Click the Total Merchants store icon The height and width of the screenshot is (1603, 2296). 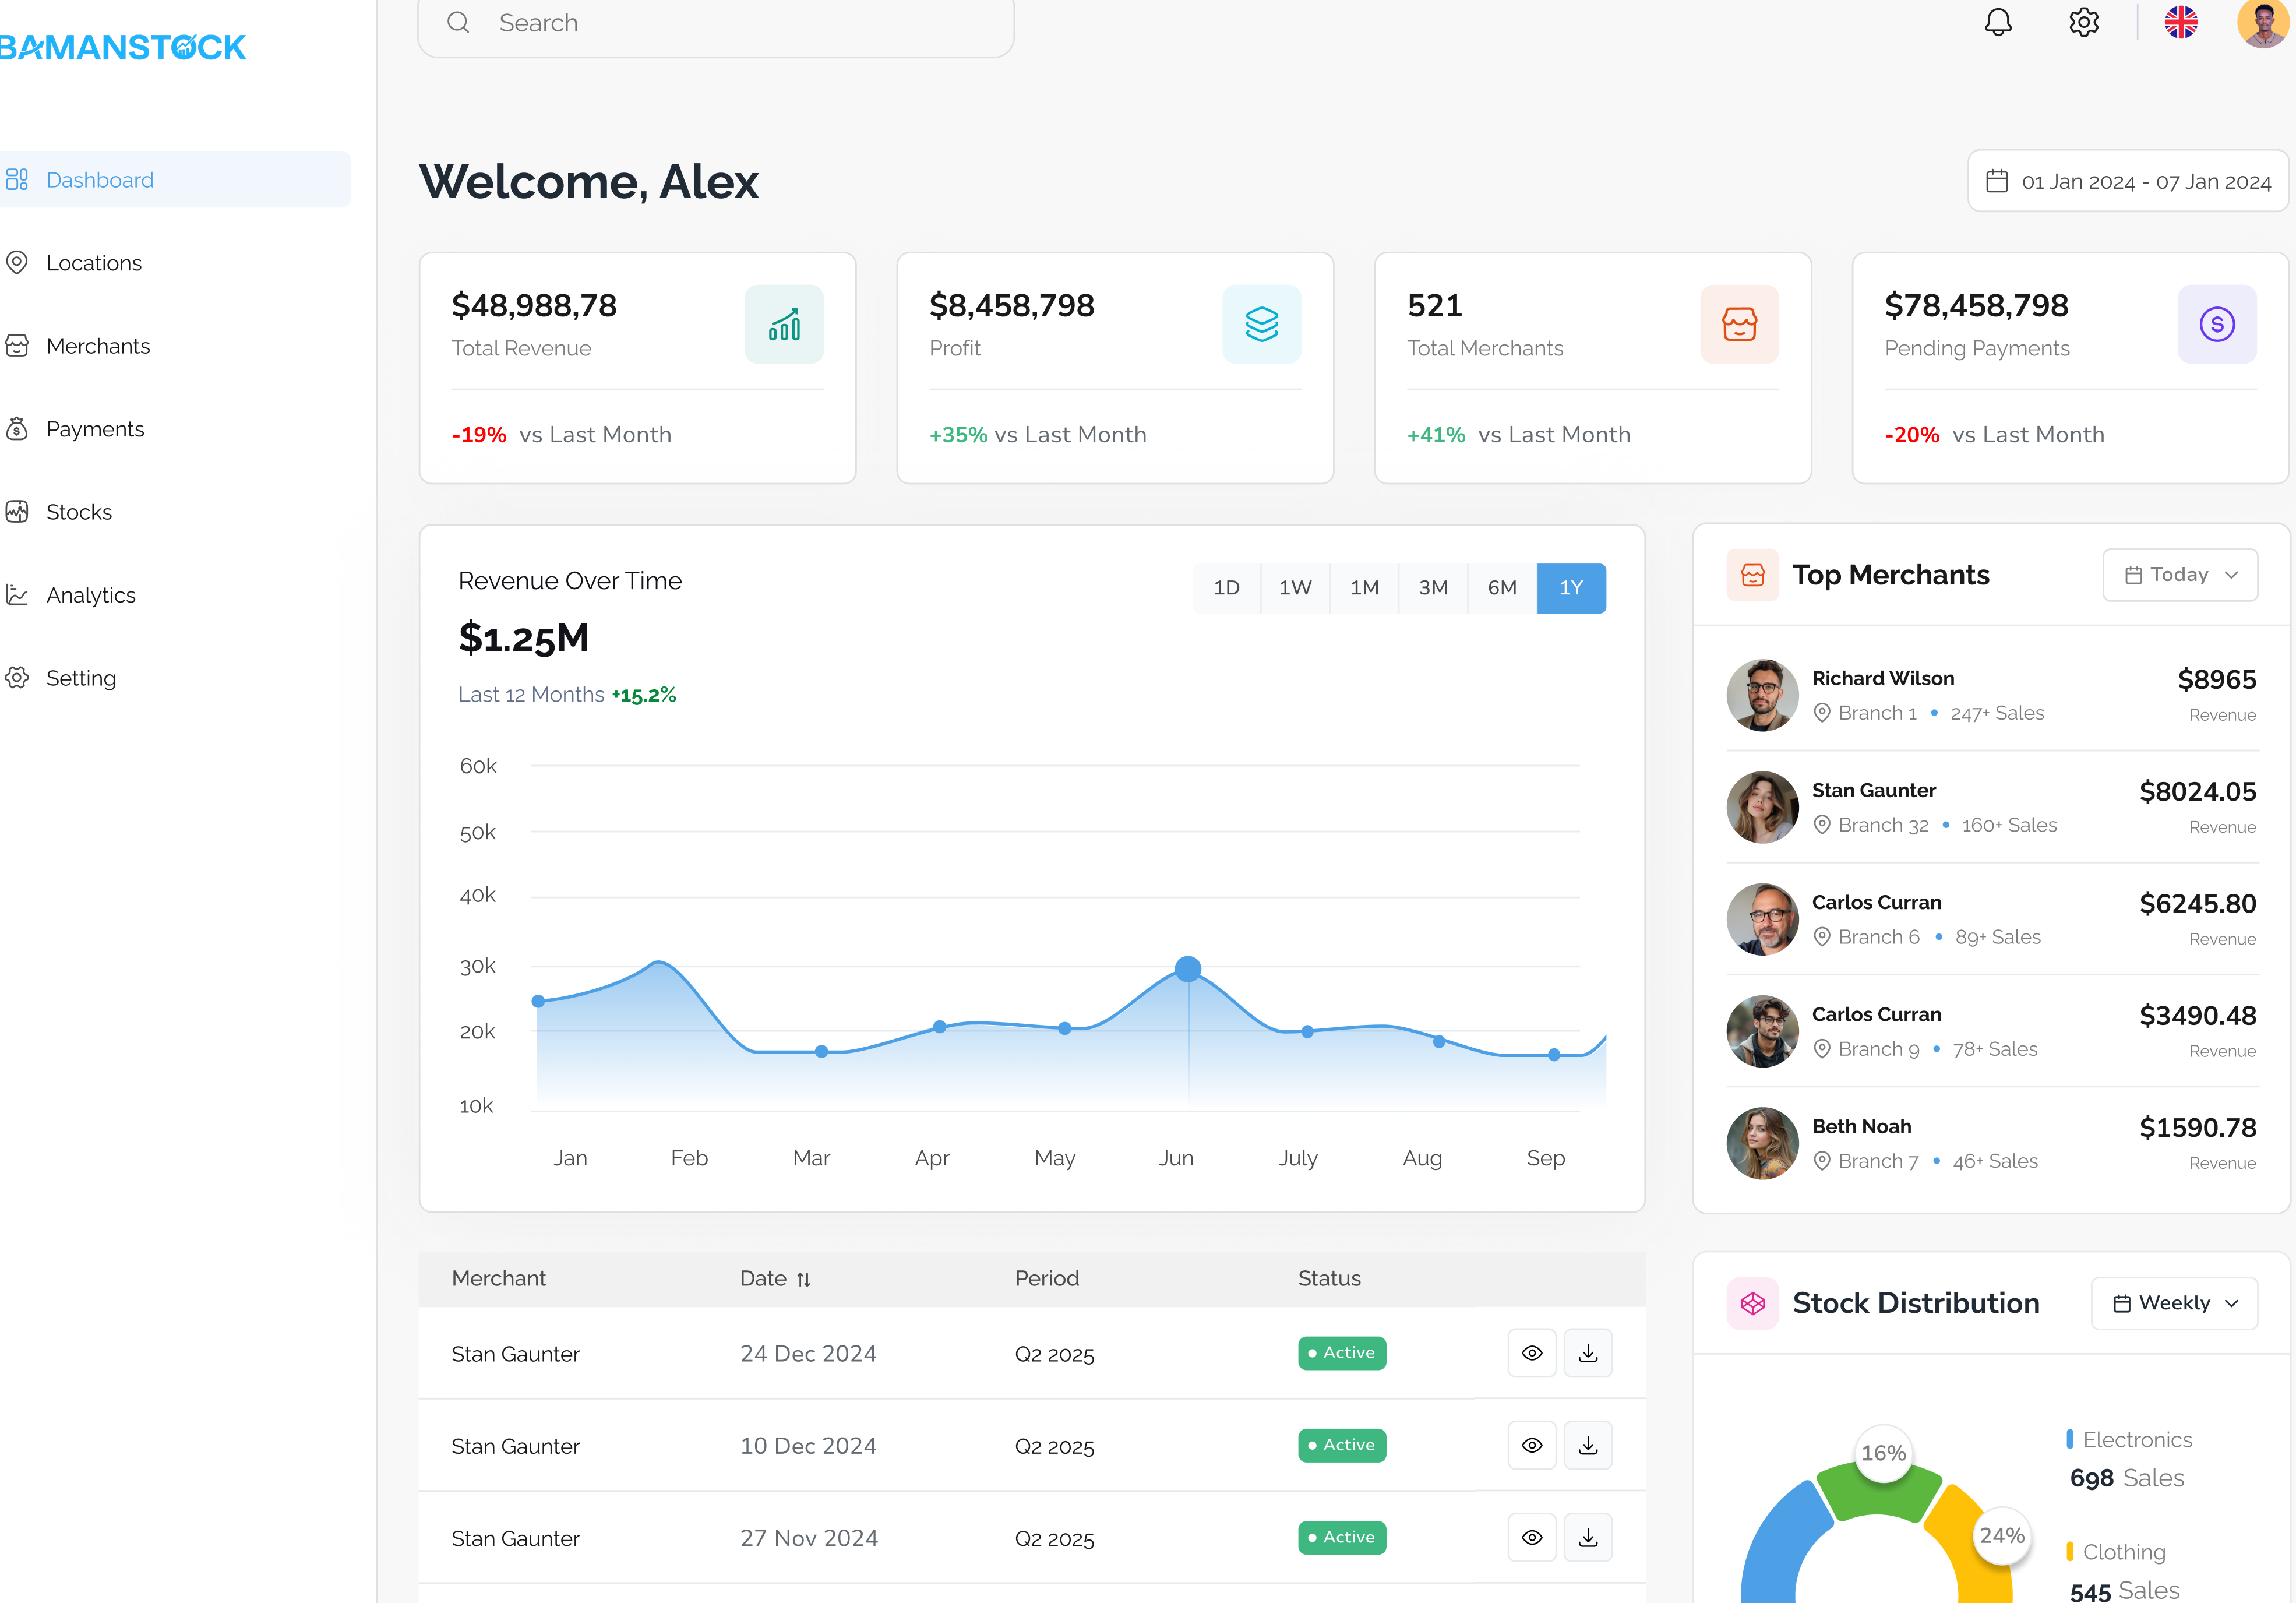pyautogui.click(x=1740, y=324)
